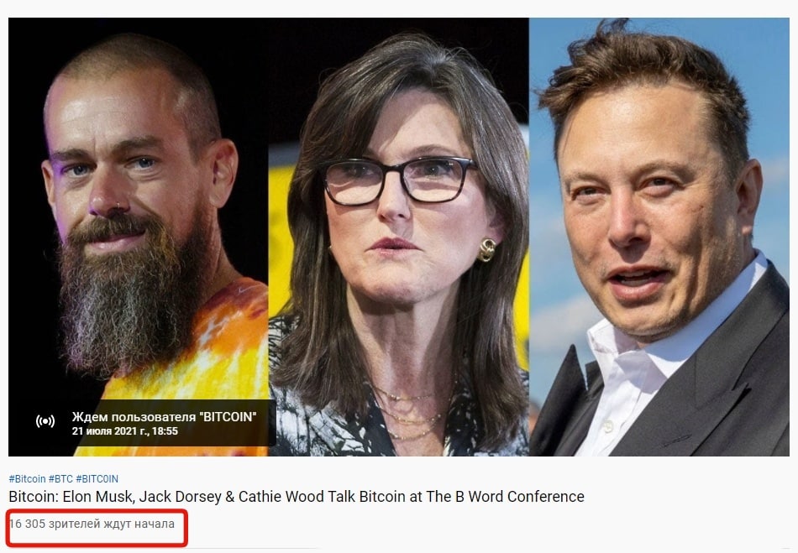798x553 pixels.
Task: Click the live broadcast signal icon
Action: coord(45,421)
